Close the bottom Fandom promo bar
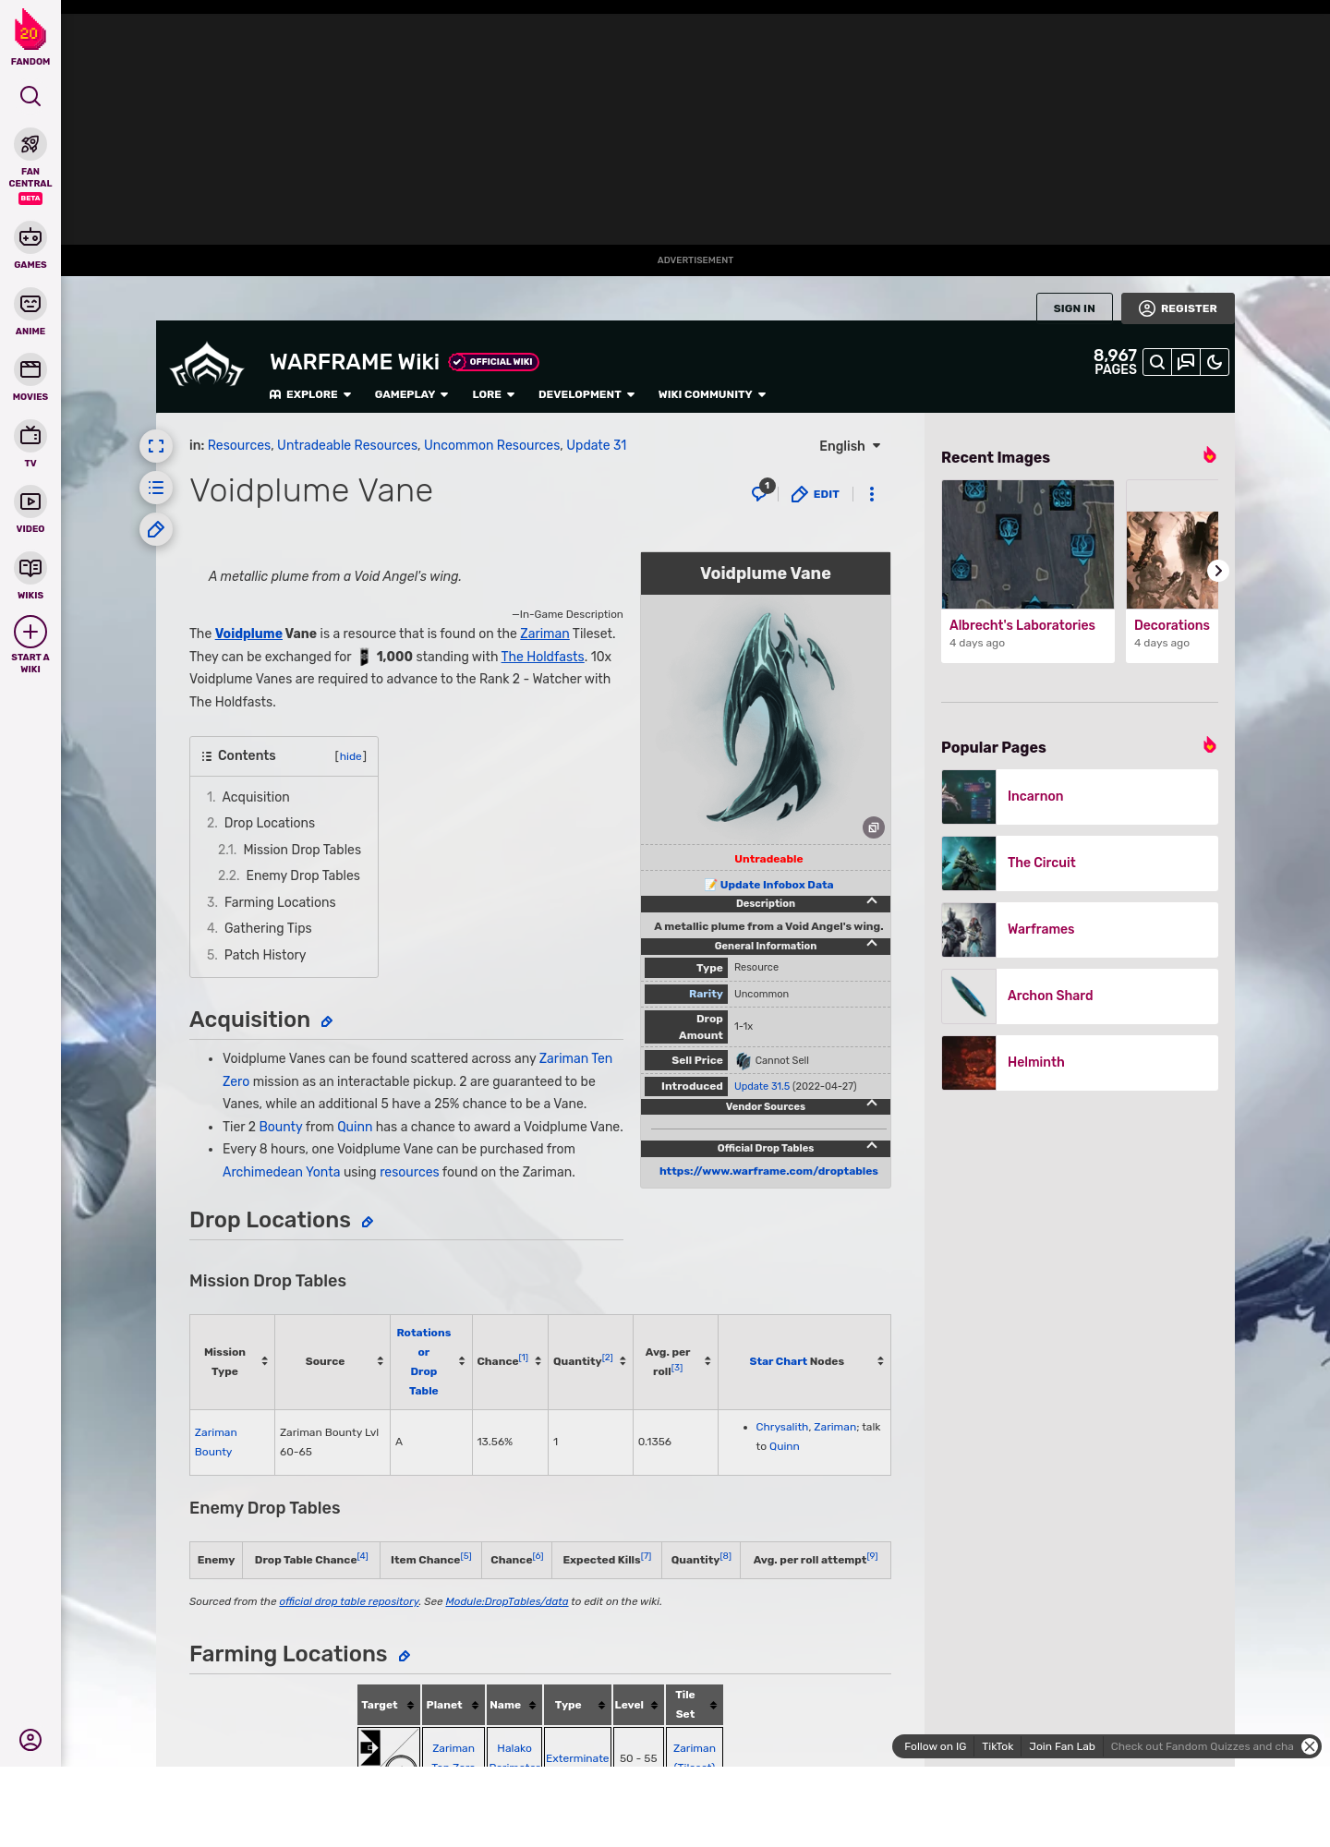The image size is (1330, 1847). click(1310, 1746)
